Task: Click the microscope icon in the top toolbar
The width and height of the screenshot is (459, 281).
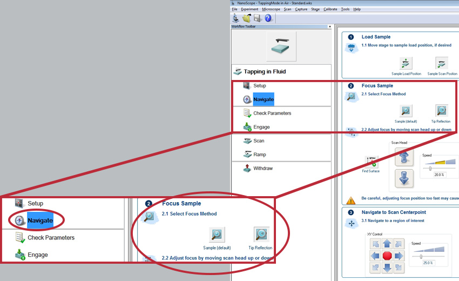Action: [x=236, y=18]
